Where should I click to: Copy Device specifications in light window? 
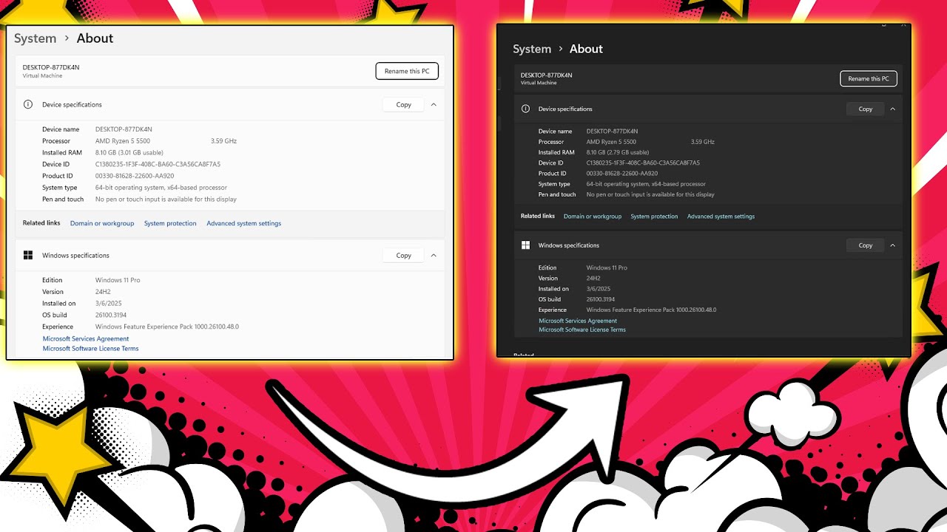click(403, 105)
